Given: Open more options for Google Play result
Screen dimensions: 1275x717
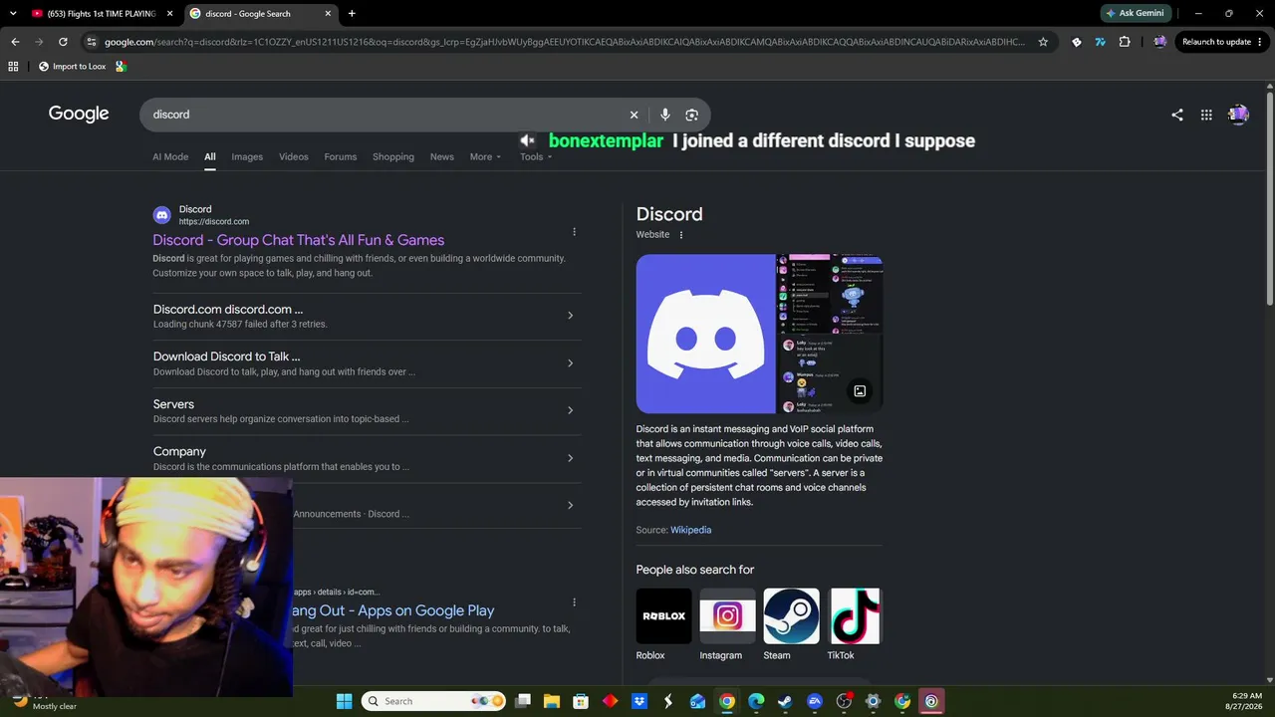Looking at the screenshot, I should 574,602.
